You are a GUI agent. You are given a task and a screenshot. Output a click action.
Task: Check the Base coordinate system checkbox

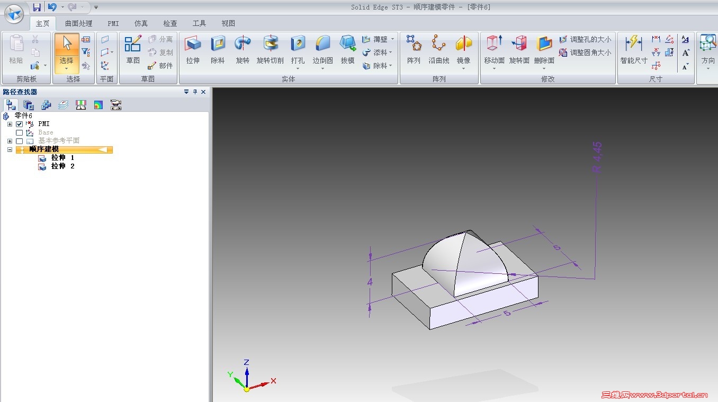20,132
